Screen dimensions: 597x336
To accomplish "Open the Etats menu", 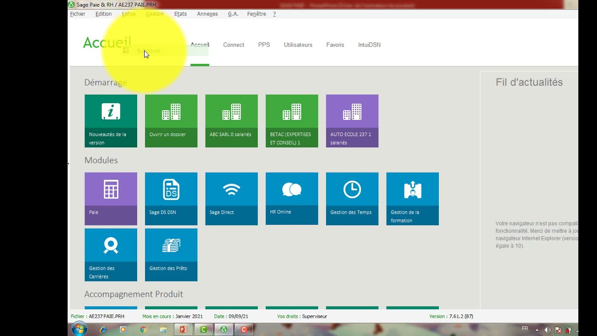I will [180, 14].
